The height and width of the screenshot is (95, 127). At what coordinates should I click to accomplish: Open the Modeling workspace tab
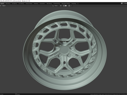click(8, 4)
